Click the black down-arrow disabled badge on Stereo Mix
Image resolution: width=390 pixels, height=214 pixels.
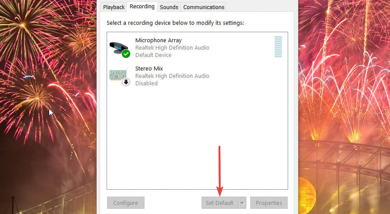click(126, 82)
